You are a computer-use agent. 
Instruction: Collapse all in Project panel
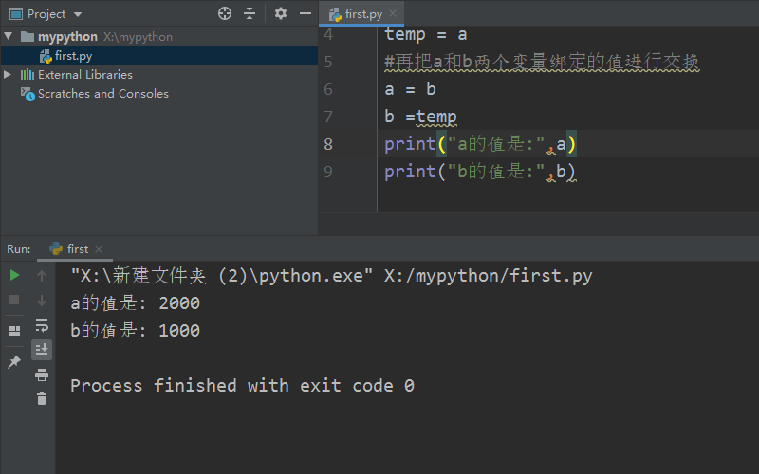[250, 13]
